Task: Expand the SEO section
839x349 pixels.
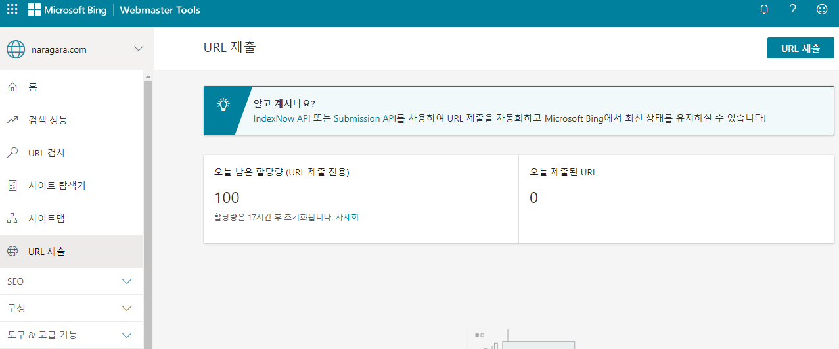Action: [x=71, y=281]
